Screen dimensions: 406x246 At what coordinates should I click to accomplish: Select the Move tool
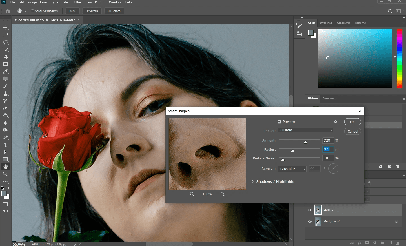(x=5, y=28)
